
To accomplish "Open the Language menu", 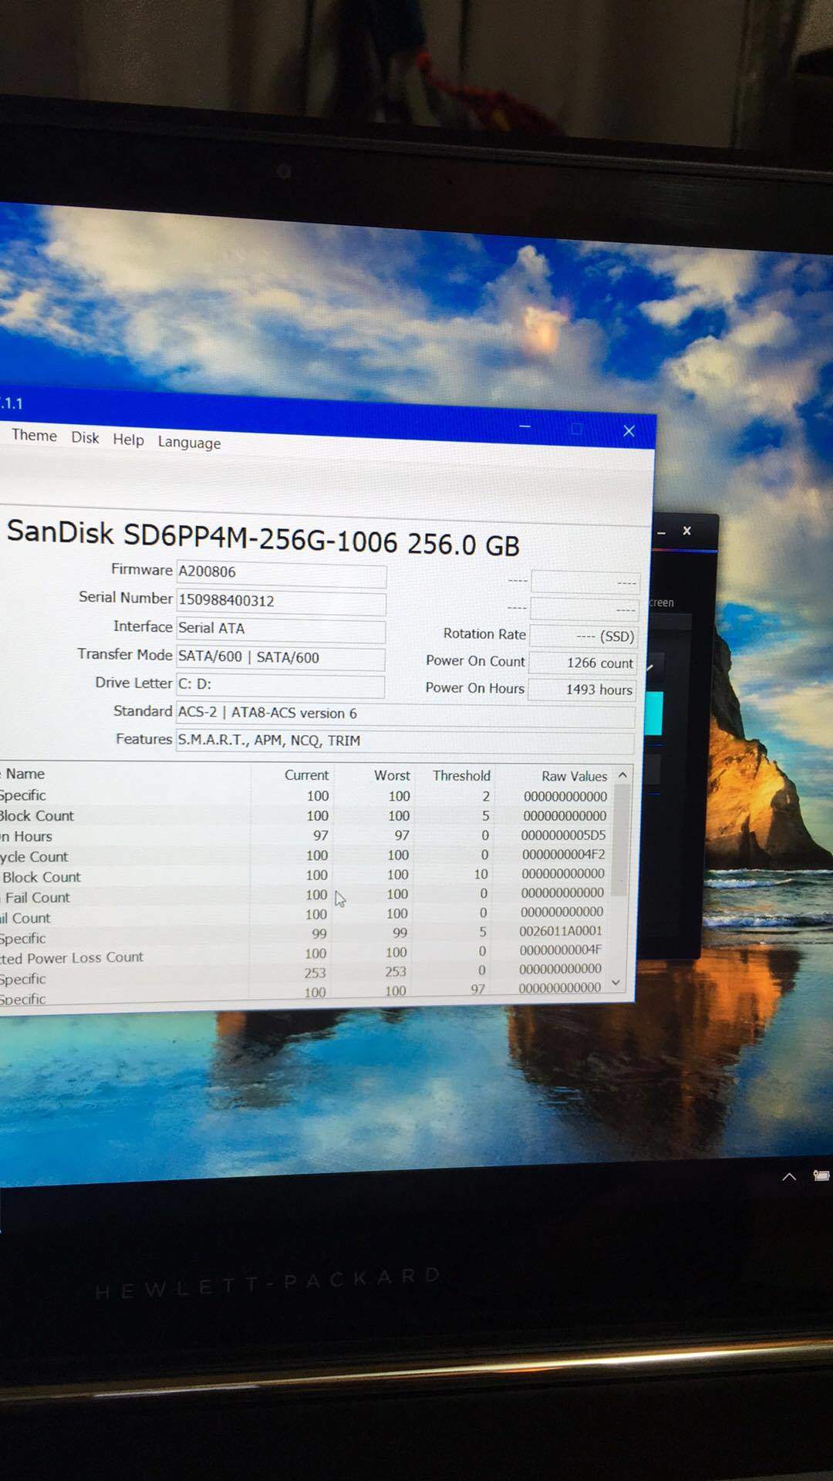I will [x=189, y=443].
